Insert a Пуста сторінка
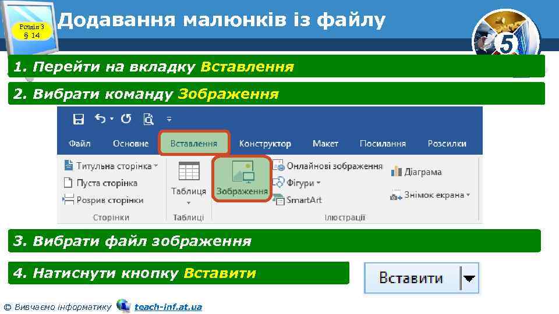 coord(101,183)
